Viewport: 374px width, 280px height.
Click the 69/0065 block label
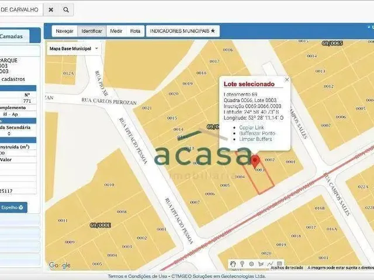pyautogui.click(x=333, y=43)
